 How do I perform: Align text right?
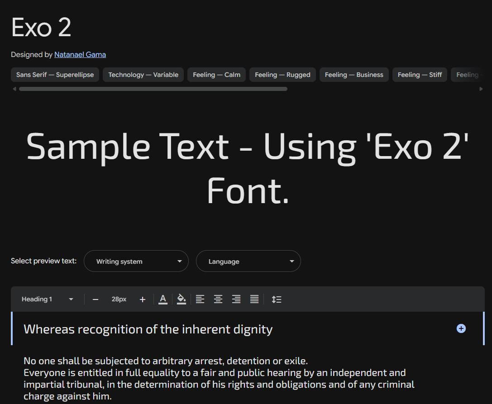click(236, 299)
